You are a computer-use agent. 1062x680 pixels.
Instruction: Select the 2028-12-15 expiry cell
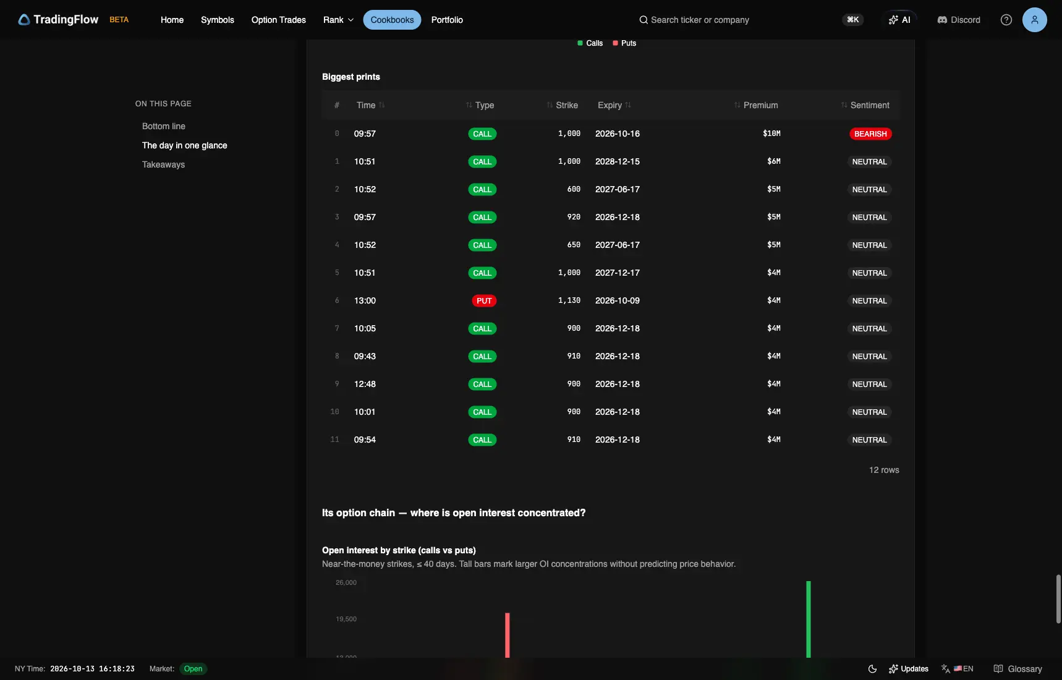coord(618,161)
